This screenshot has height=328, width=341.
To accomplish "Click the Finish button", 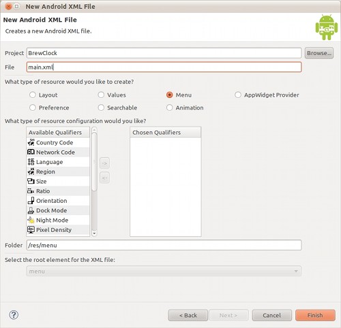I will click(315, 315).
